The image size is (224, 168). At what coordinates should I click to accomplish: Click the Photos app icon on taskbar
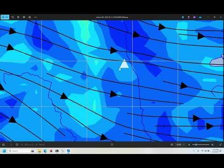tap(69, 151)
